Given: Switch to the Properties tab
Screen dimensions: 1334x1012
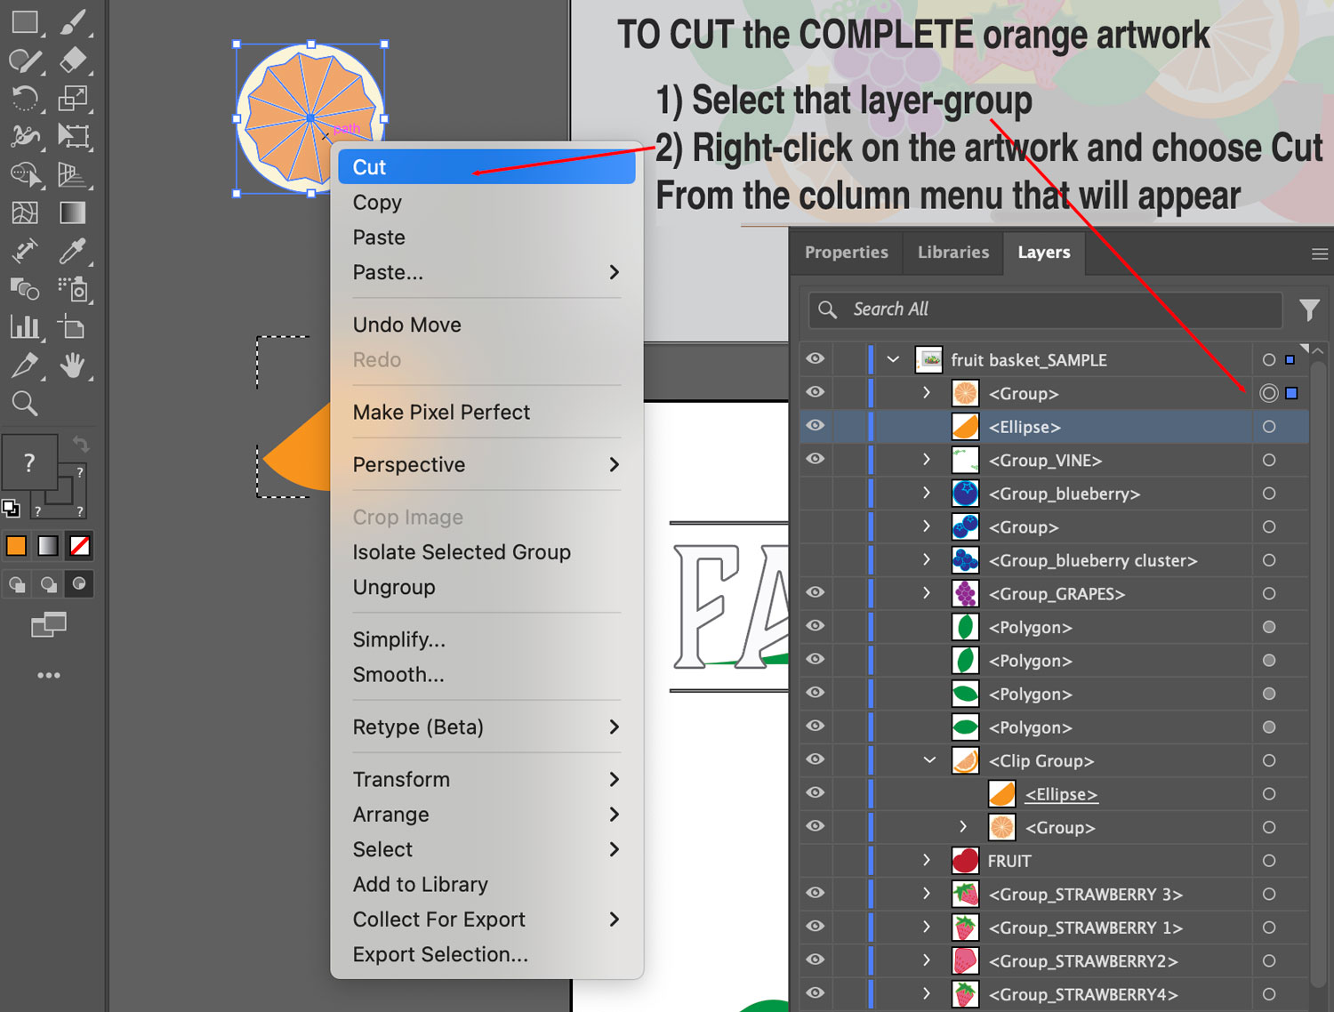Looking at the screenshot, I should 846,253.
